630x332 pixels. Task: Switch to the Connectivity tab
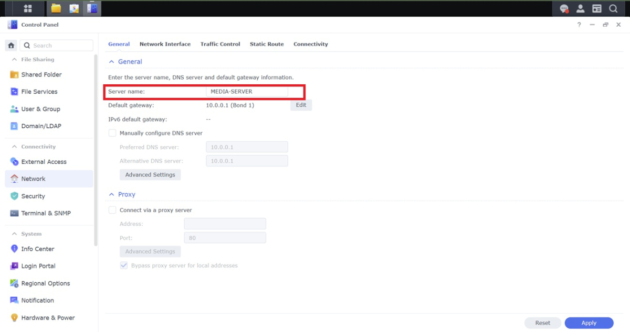[311, 44]
